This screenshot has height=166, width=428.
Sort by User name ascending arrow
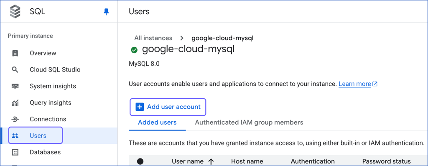click(211, 162)
